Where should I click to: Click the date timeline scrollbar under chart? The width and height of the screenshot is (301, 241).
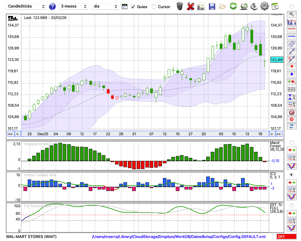[x=144, y=134]
